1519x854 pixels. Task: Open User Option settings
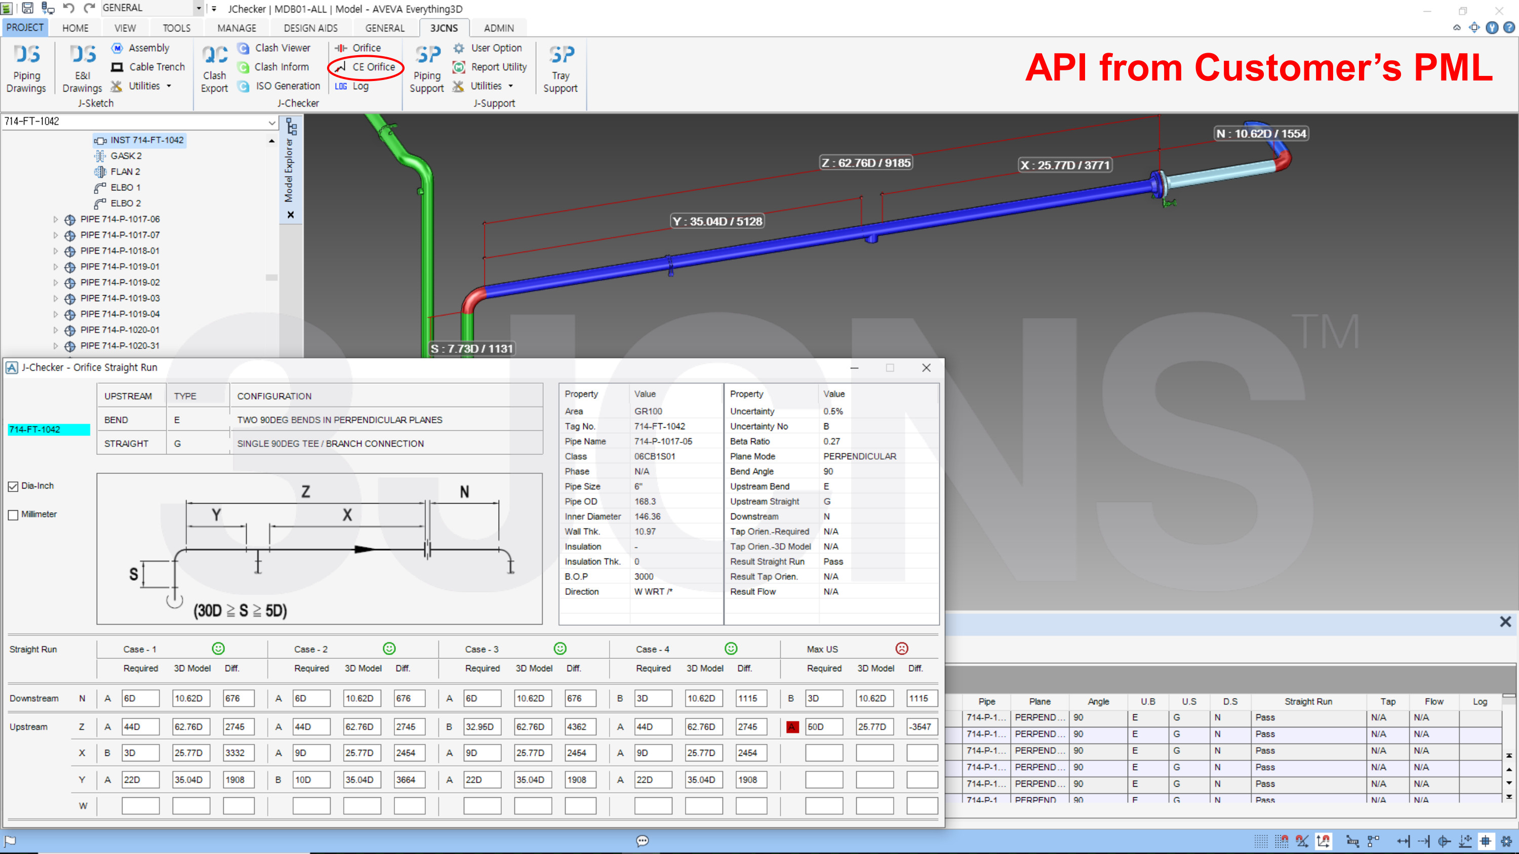(x=488, y=48)
